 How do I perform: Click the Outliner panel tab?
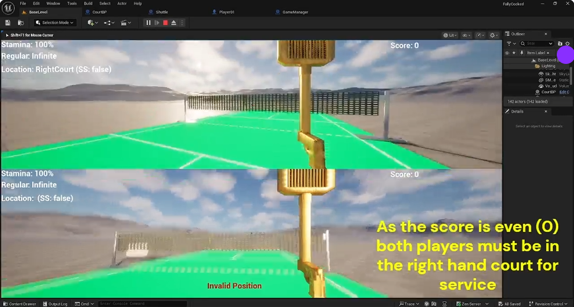[517, 34]
